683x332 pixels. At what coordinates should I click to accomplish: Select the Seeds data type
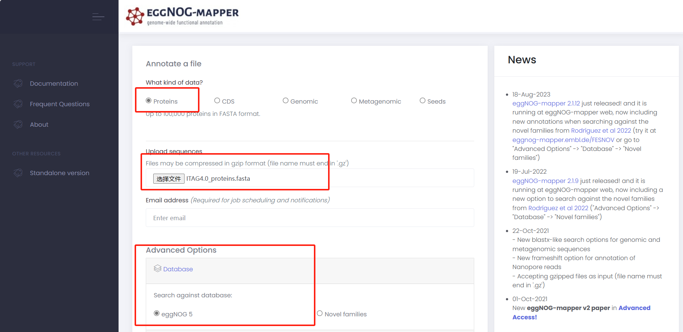[423, 101]
